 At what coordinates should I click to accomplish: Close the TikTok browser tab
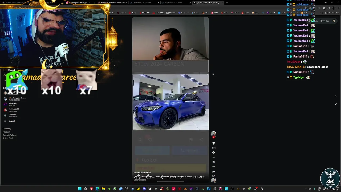click(222, 3)
